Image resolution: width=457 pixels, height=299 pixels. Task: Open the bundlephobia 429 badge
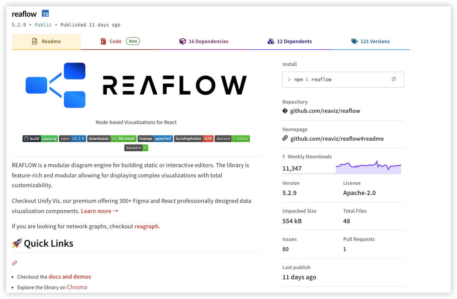click(x=194, y=139)
